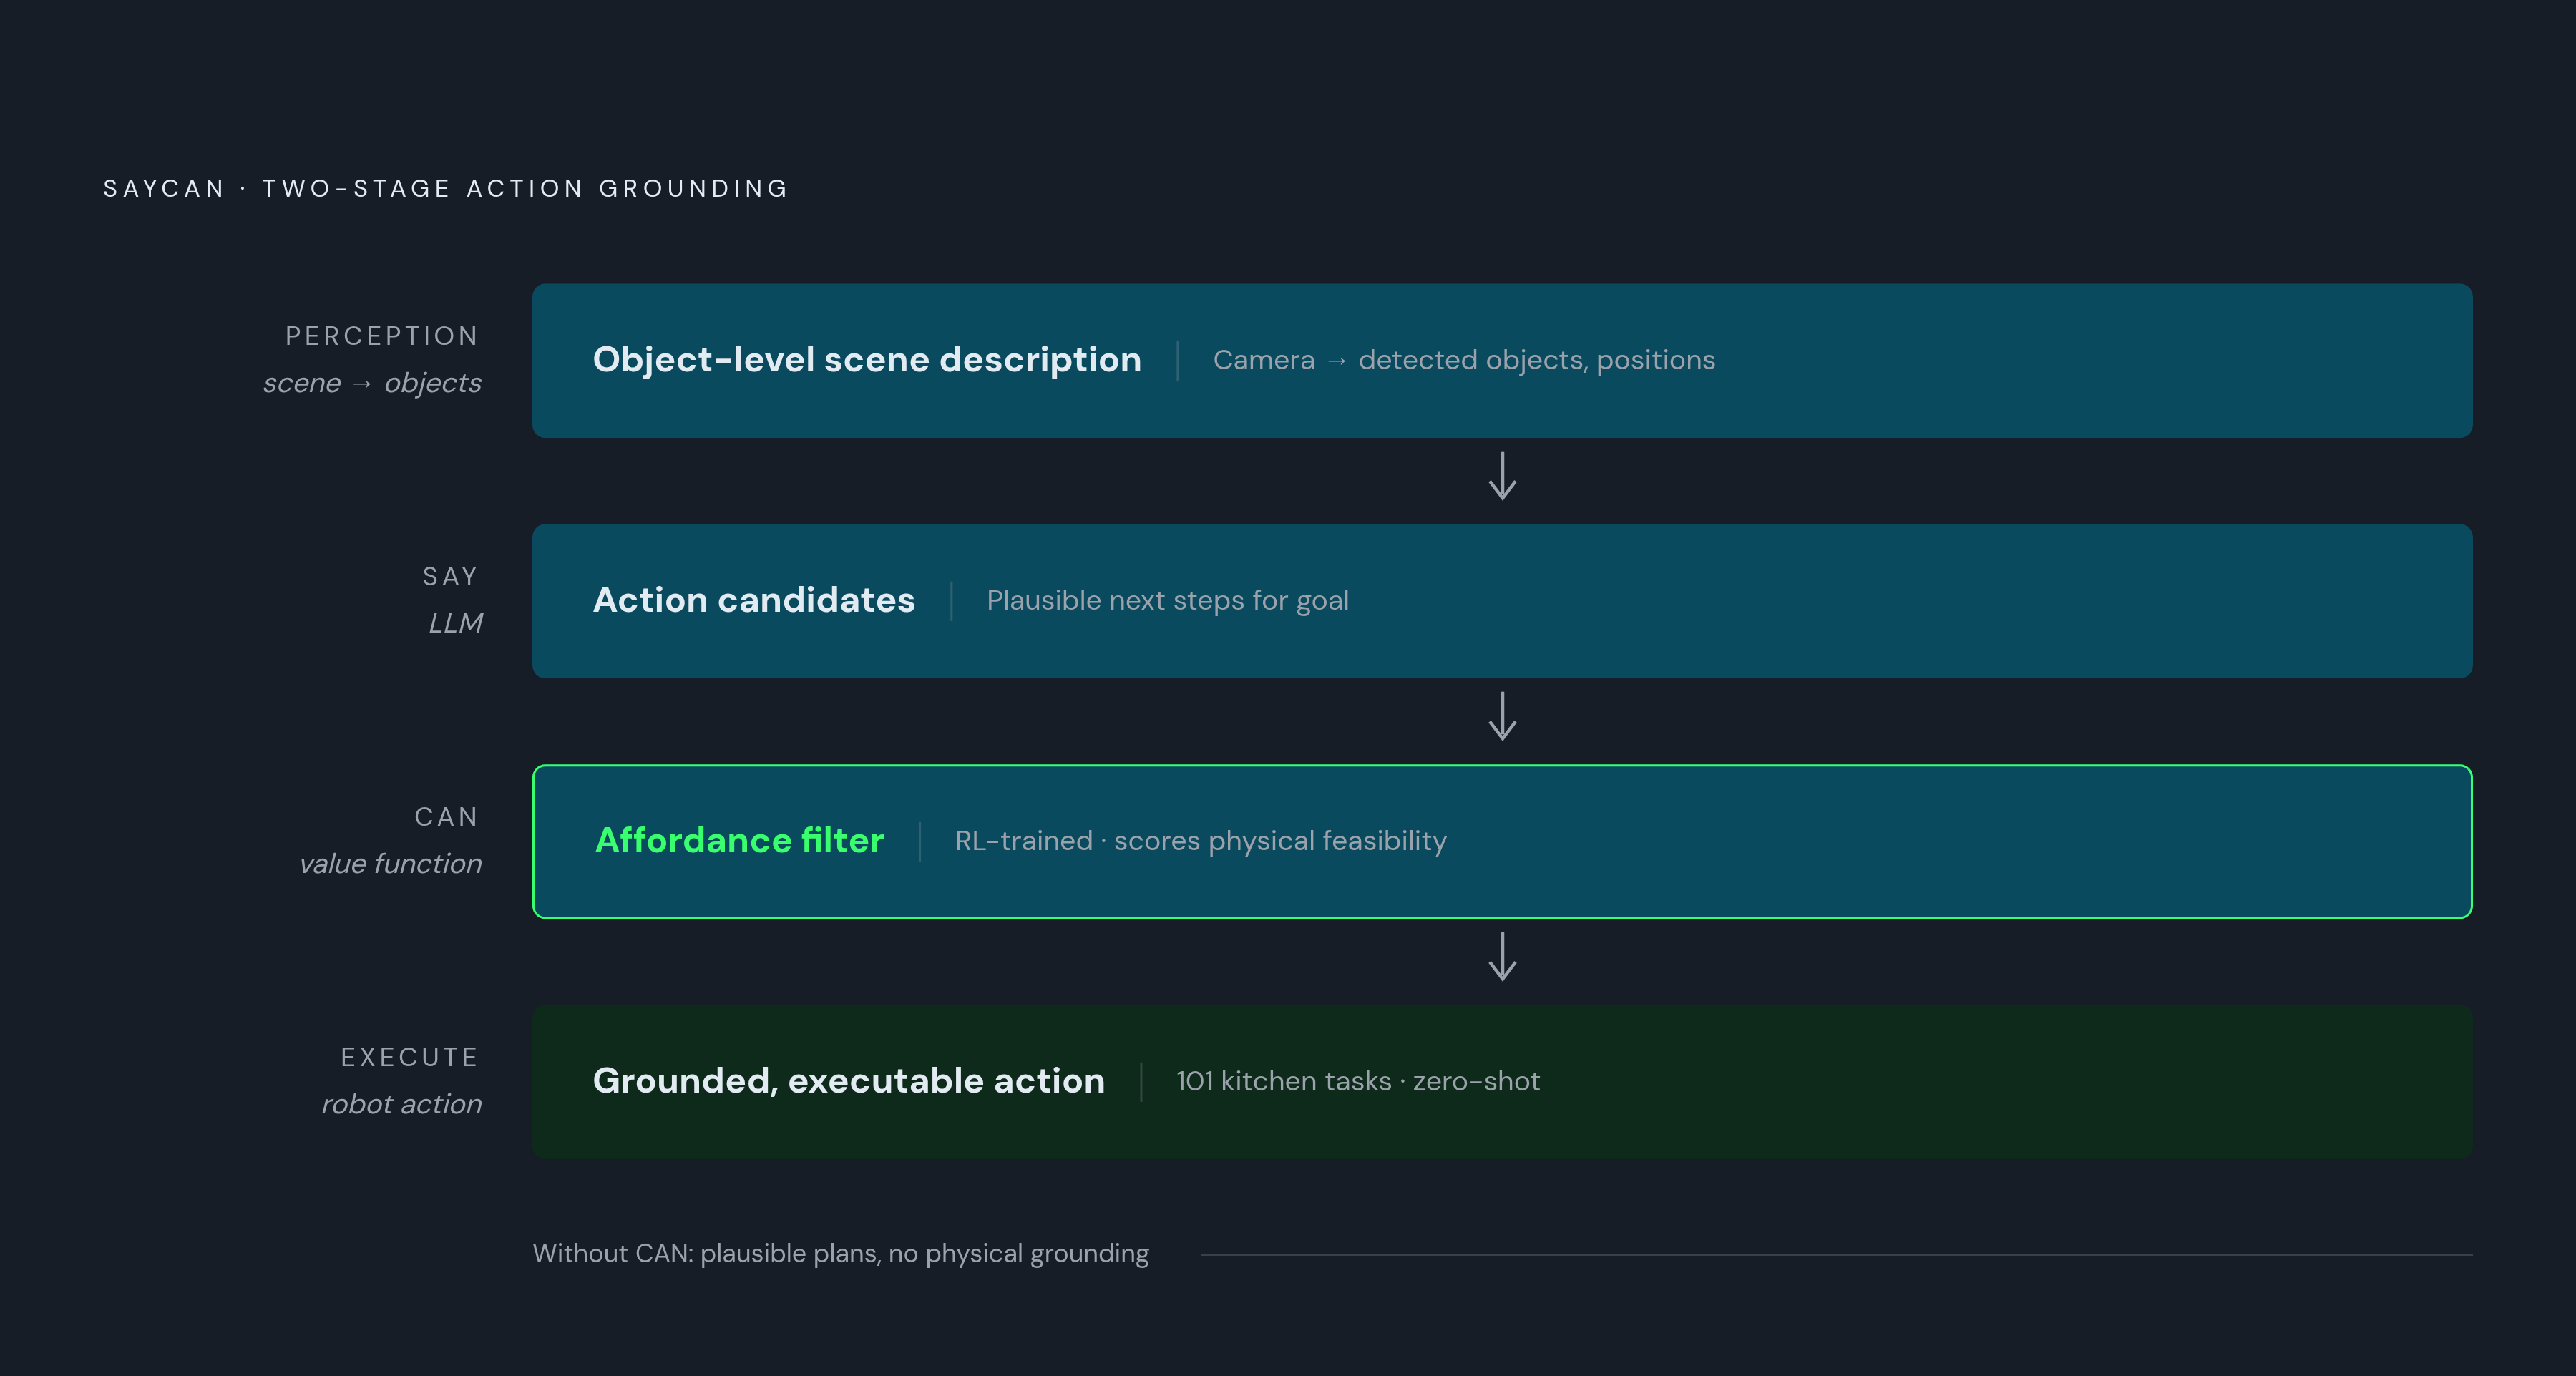Click the italic 'LLM' subtitle

455,623
